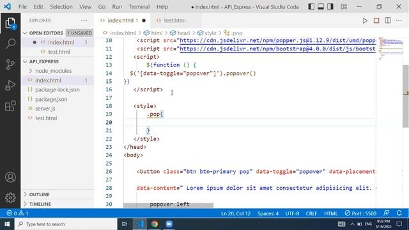Viewport: 409px width, 230px height.
Task: Open the Source Control view
Action: pyautogui.click(x=10, y=65)
